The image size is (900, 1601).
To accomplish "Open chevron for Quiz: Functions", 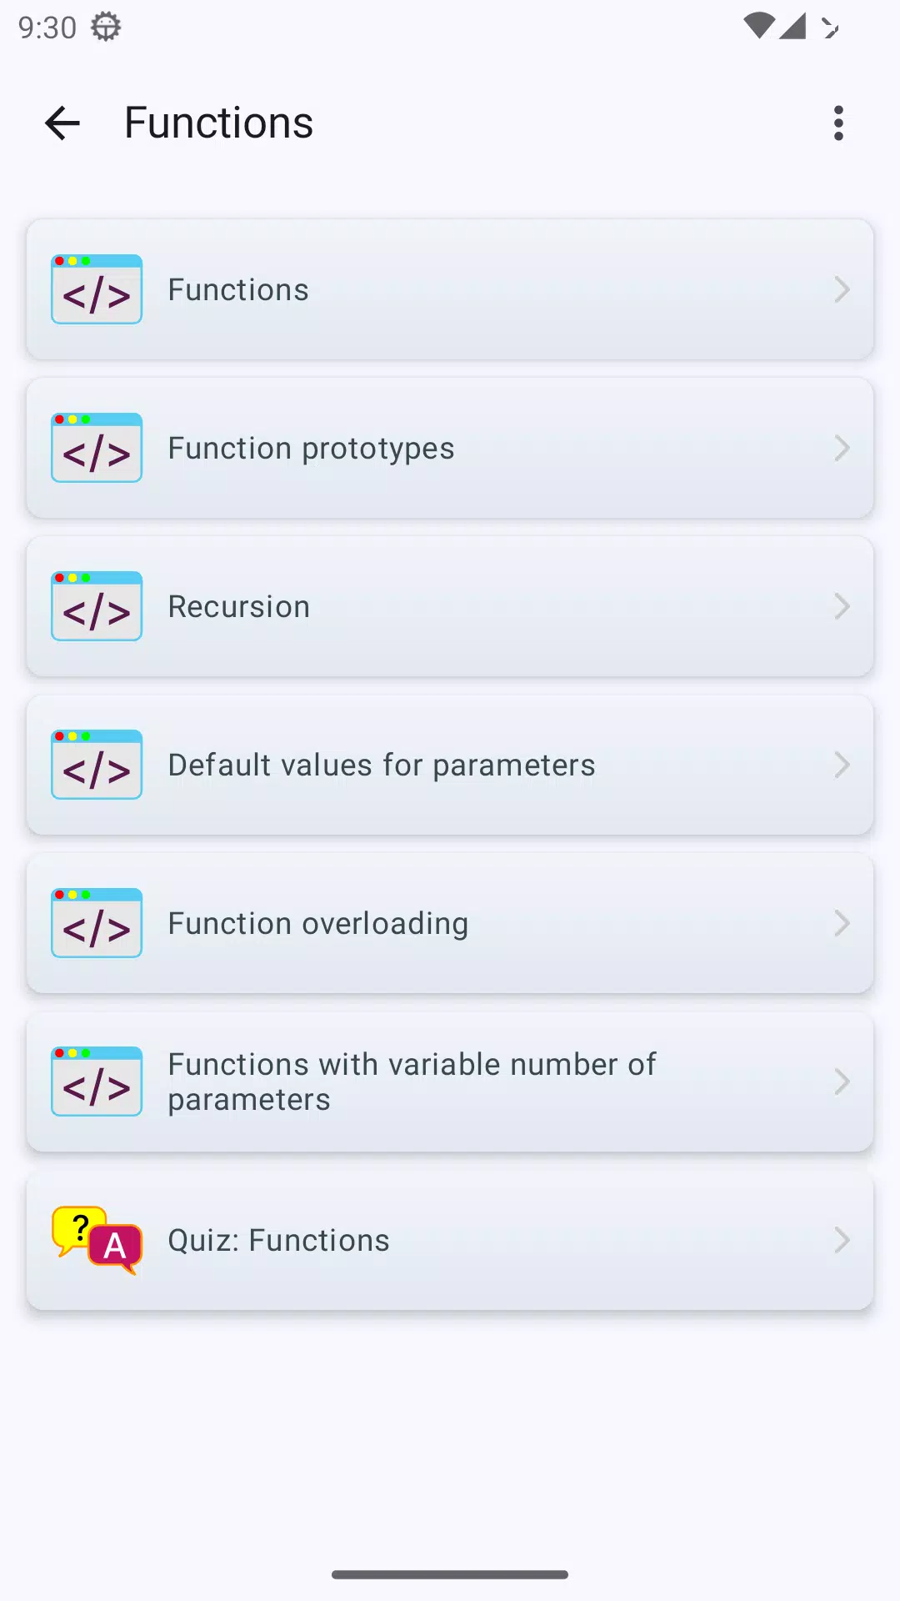I will (842, 1240).
